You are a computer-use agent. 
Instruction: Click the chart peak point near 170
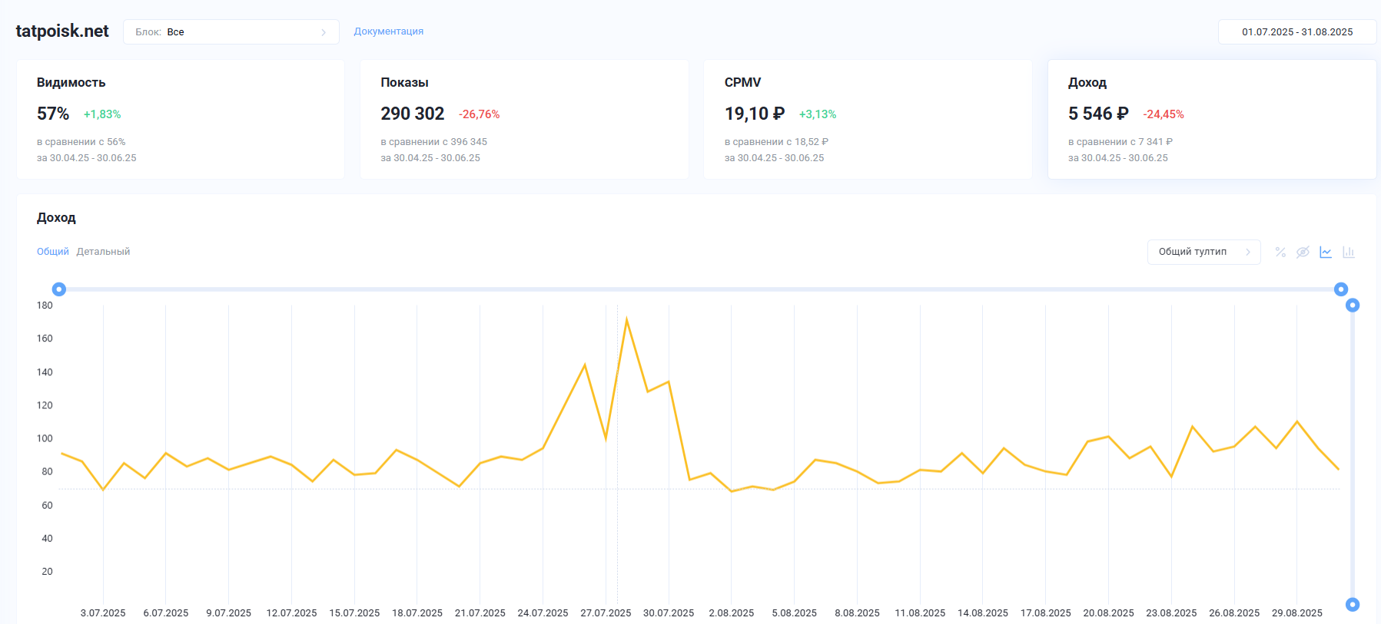pos(627,319)
